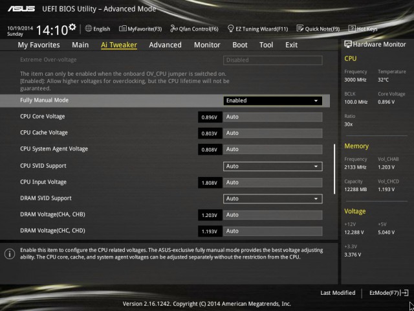Select DRAM SVID Support label
Screen dimensions: 414x311
click(46, 198)
